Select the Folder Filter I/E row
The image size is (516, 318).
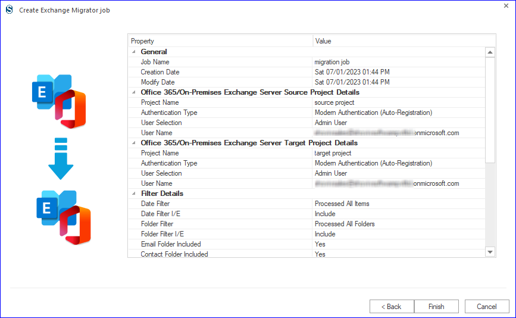307,234
